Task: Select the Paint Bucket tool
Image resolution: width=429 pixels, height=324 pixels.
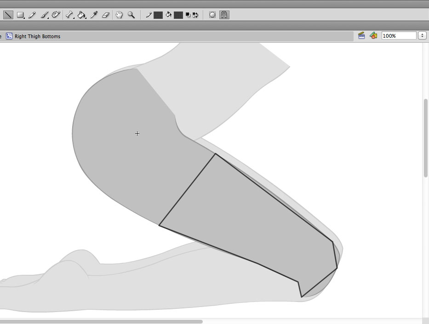Action: click(81, 15)
